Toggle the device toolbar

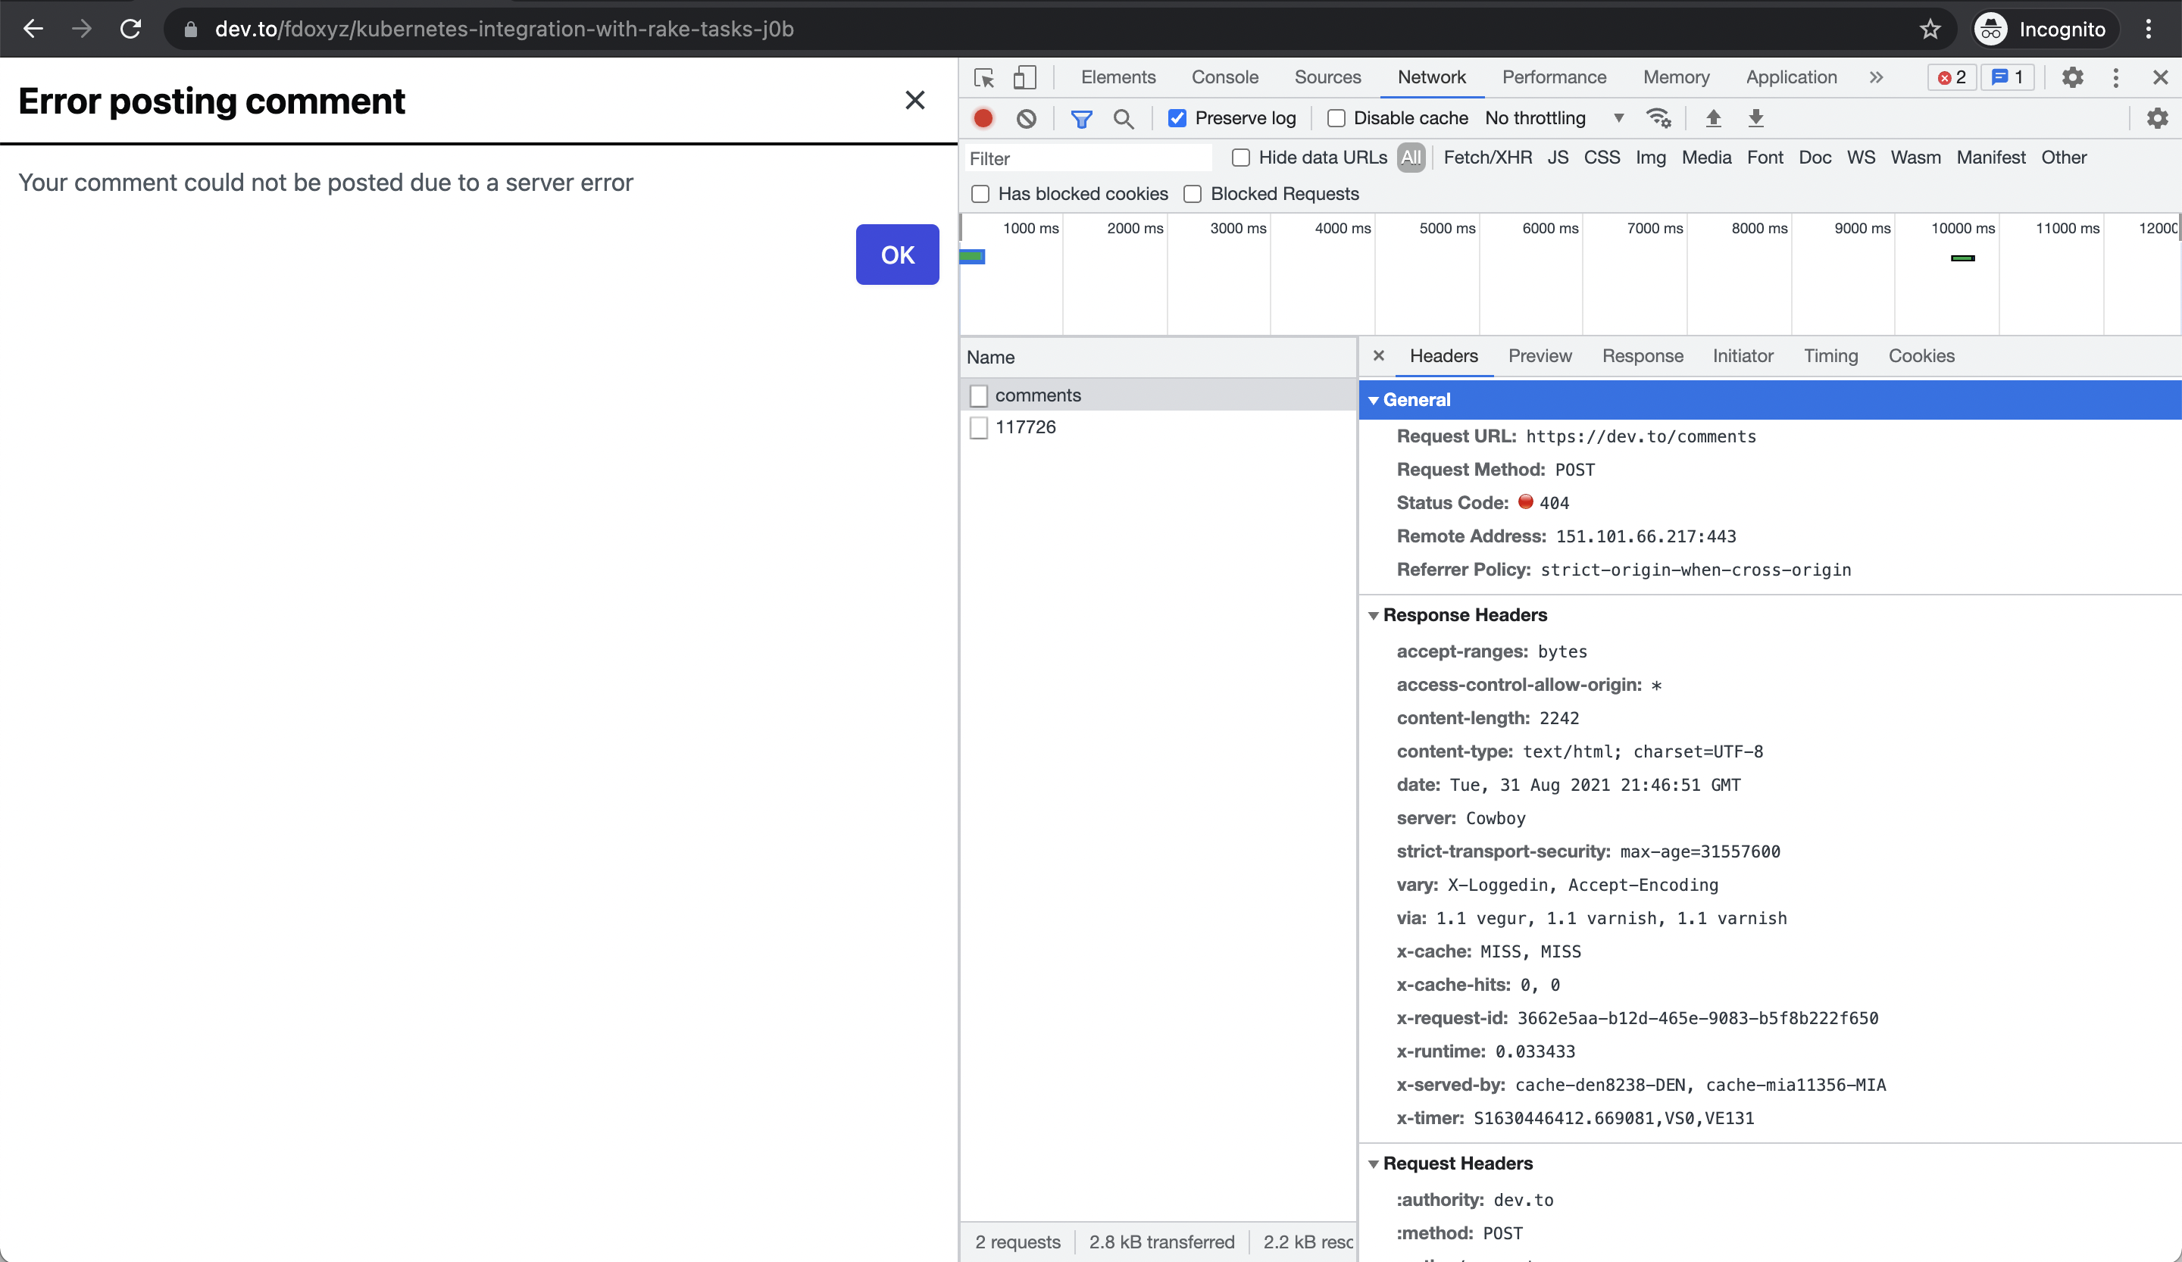coord(1025,78)
